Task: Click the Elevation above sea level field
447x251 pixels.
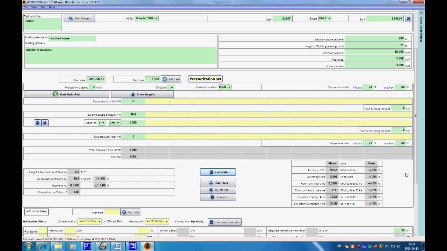Action: [374, 38]
